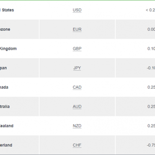The width and height of the screenshot is (155, 155).
Task: Select the -0.75 rate in CHF row
Action: 151,145
